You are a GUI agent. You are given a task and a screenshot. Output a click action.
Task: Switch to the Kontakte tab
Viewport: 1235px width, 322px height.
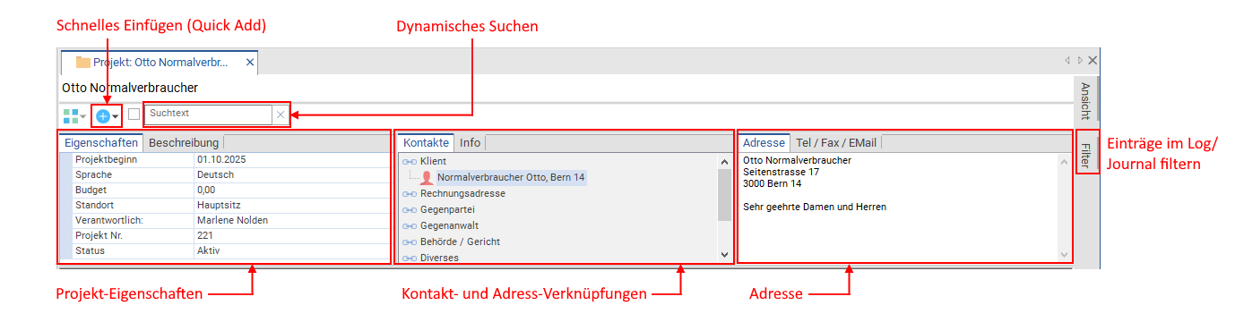[426, 142]
